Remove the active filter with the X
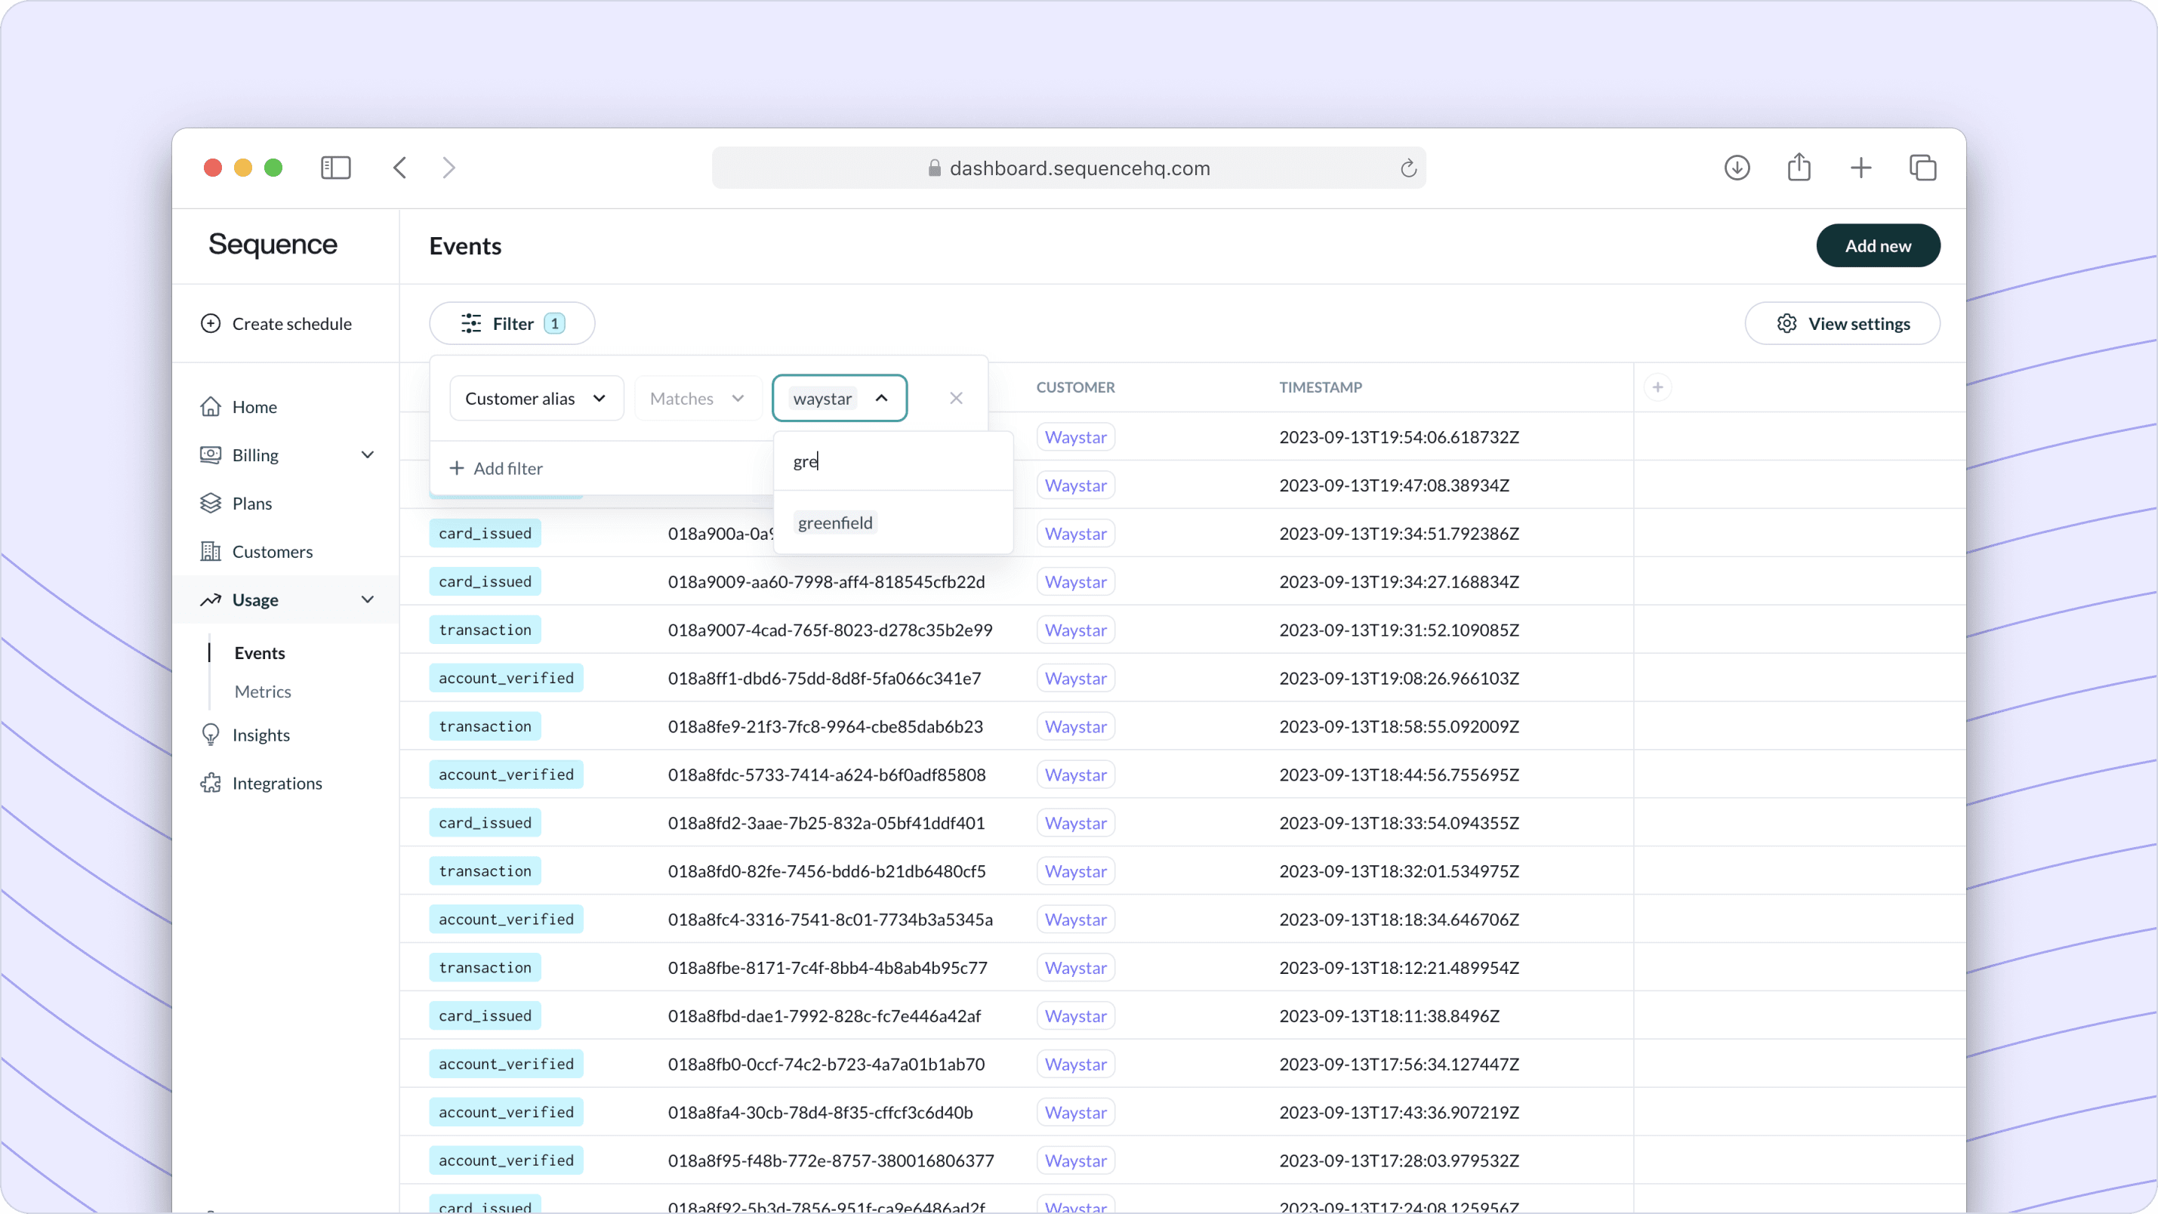 [955, 398]
